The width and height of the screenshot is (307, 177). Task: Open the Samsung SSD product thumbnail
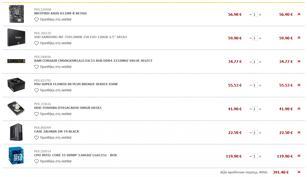pyautogui.click(x=16, y=38)
